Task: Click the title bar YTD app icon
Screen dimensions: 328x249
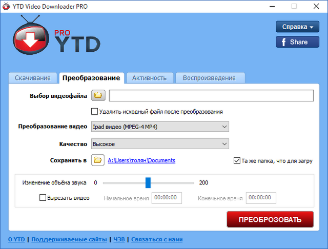Action: click(7, 7)
